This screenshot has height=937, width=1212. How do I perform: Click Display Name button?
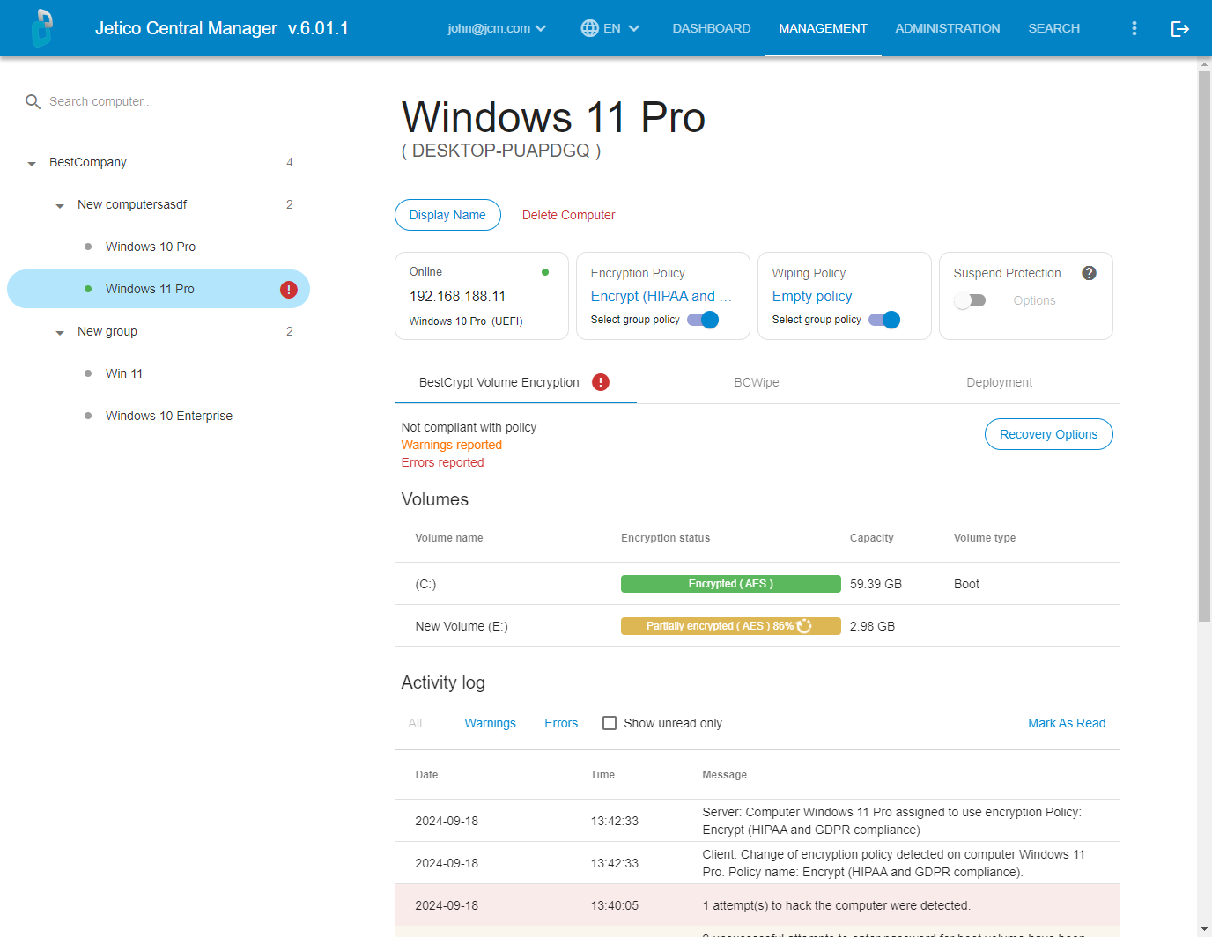[447, 215]
